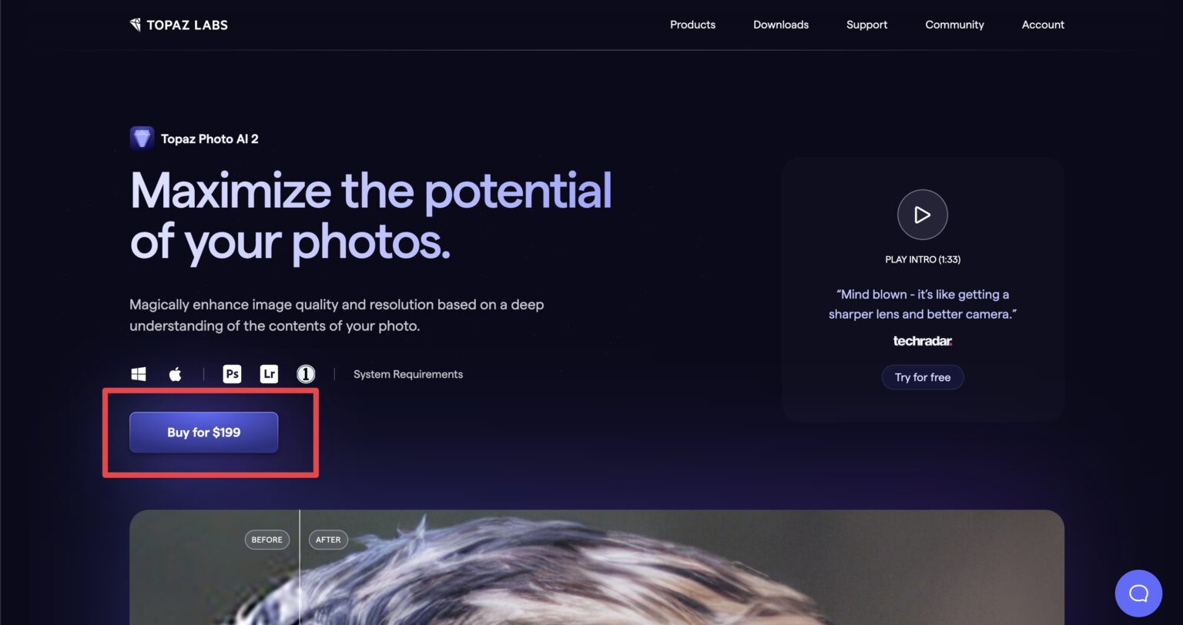Screen dimensions: 1183x625
Task: Play the intro video
Action: click(922, 215)
